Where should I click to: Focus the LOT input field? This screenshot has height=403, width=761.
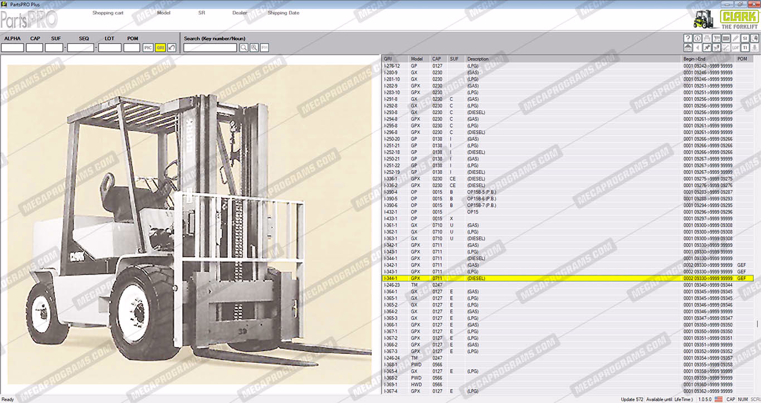pos(110,48)
